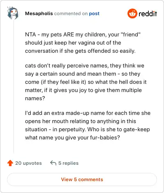Open Mesapholis user profile link
Image resolution: width=164 pixels, height=193 pixels.
point(39,13)
